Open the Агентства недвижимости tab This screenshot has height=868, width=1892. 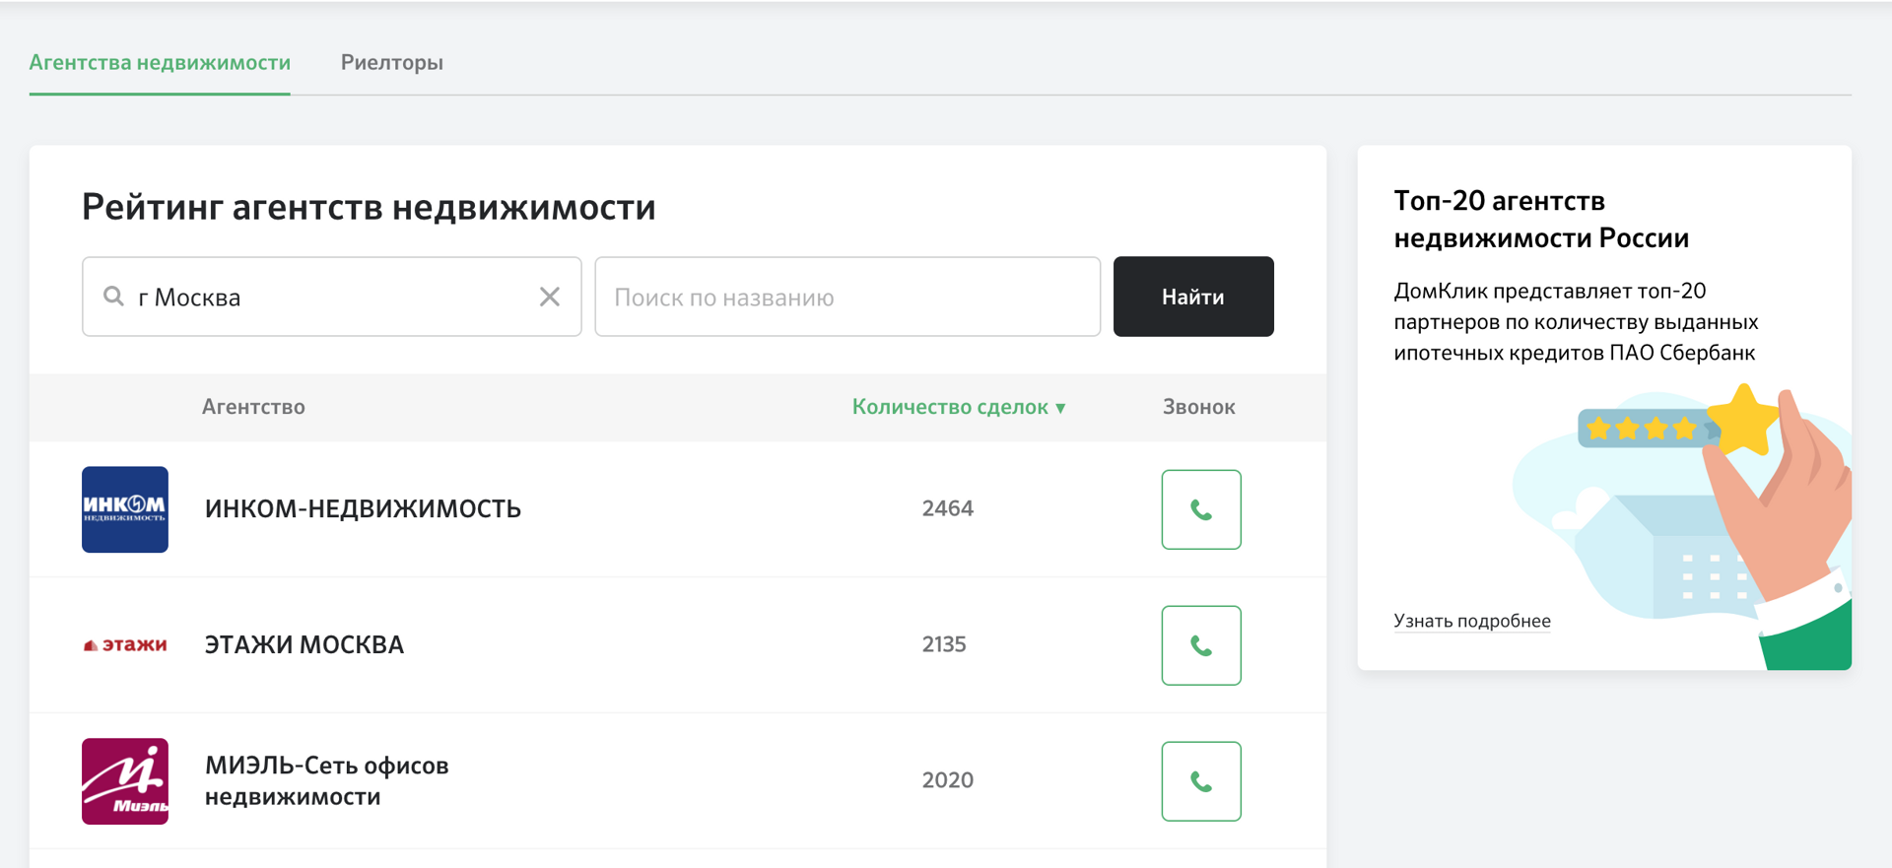(x=160, y=62)
